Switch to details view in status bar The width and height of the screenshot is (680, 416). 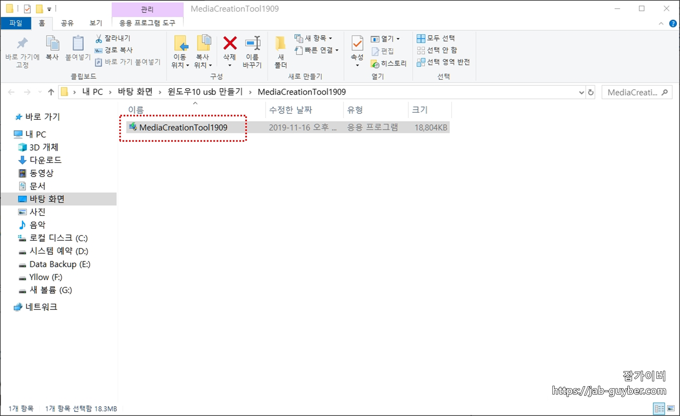(659, 408)
